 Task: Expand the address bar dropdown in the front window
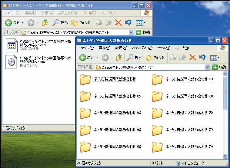207,67
